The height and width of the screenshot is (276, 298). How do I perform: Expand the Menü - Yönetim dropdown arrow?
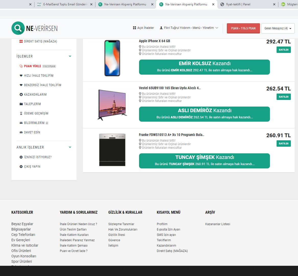click(217, 28)
